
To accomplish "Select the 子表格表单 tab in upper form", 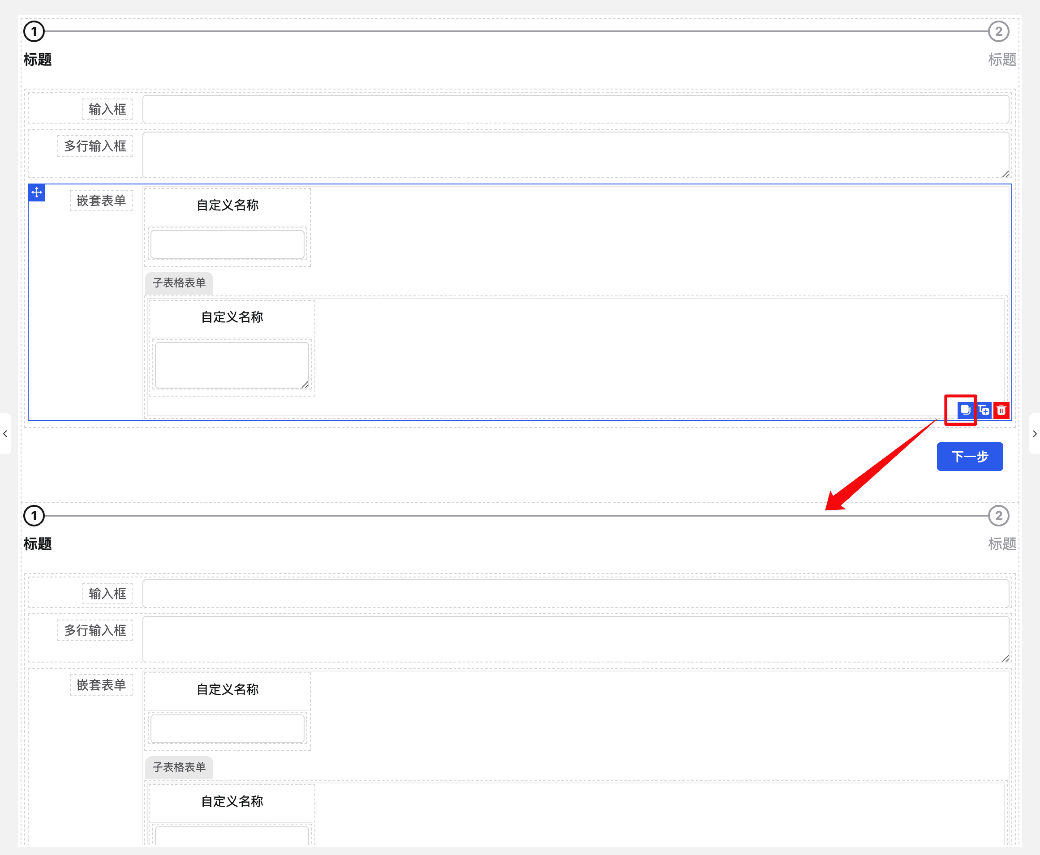I will tap(179, 283).
